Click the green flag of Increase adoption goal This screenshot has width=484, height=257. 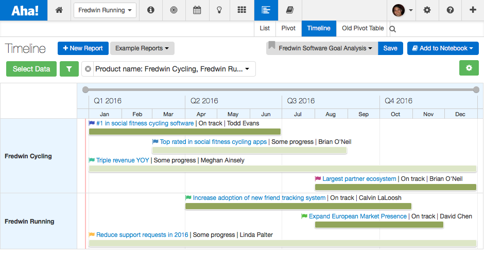coord(188,198)
